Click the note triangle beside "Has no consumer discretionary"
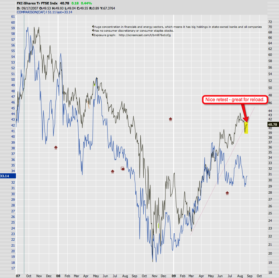This screenshot has height=278, width=279. tap(93, 31)
